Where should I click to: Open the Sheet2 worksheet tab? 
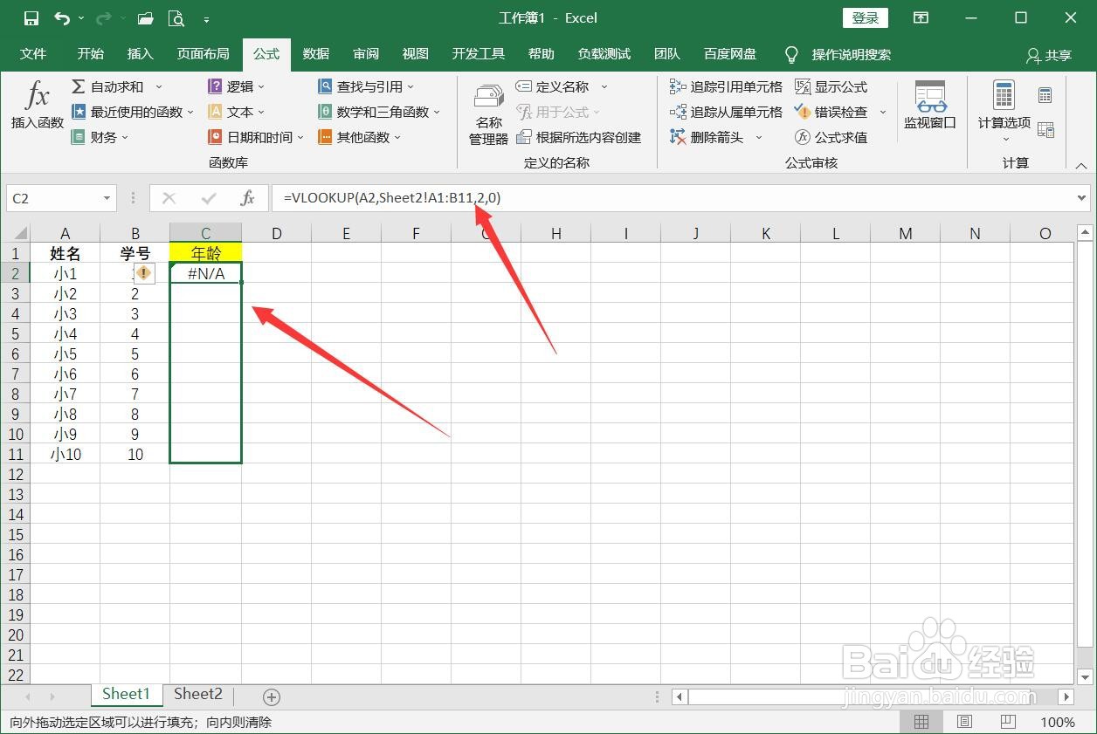click(197, 693)
